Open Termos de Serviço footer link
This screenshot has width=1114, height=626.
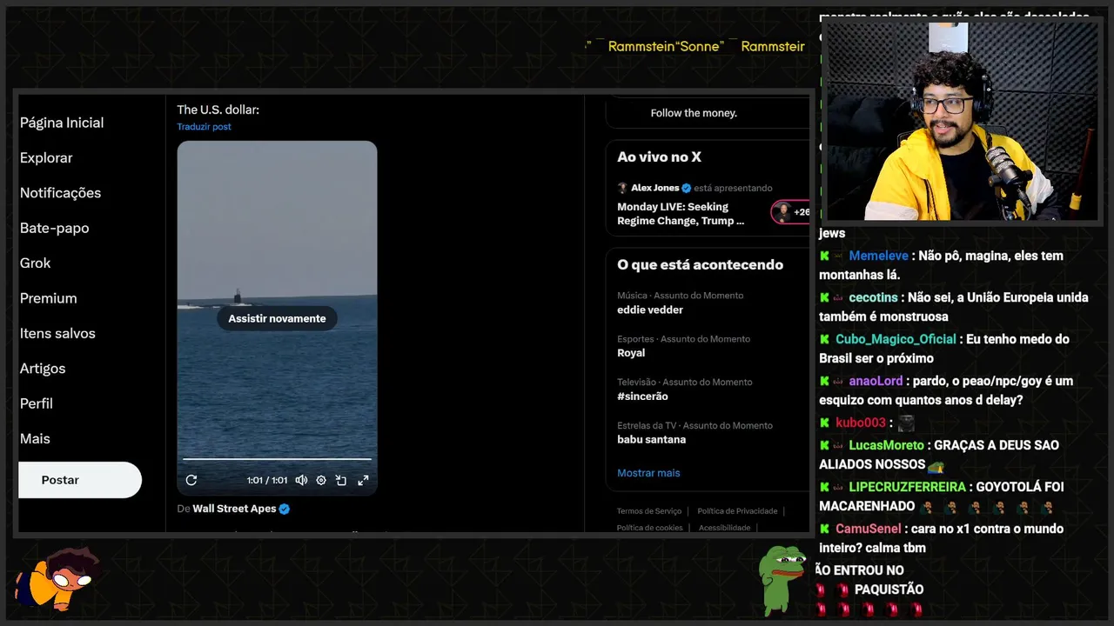[649, 511]
